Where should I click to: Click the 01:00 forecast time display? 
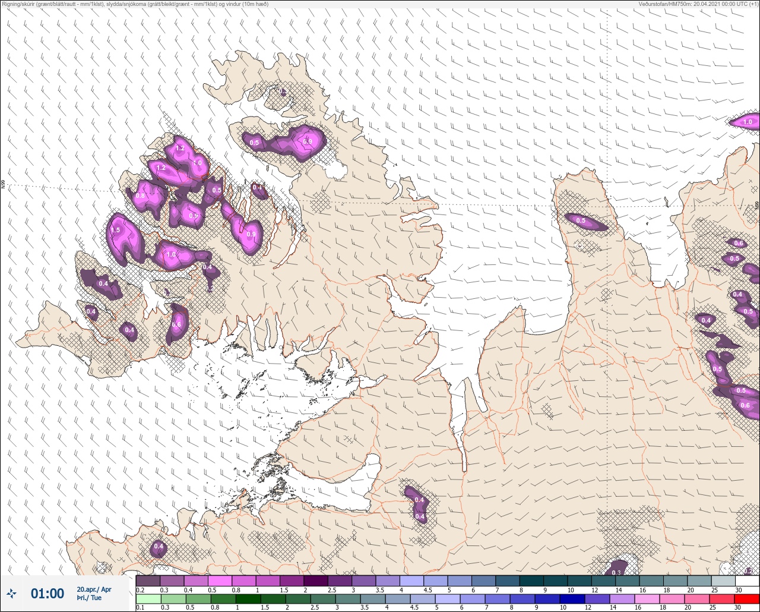click(47, 593)
